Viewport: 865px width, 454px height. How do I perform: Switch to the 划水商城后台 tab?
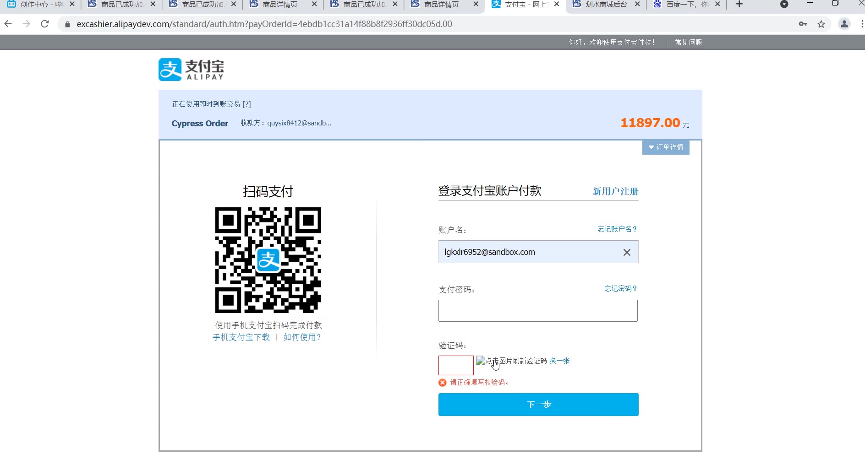(606, 5)
